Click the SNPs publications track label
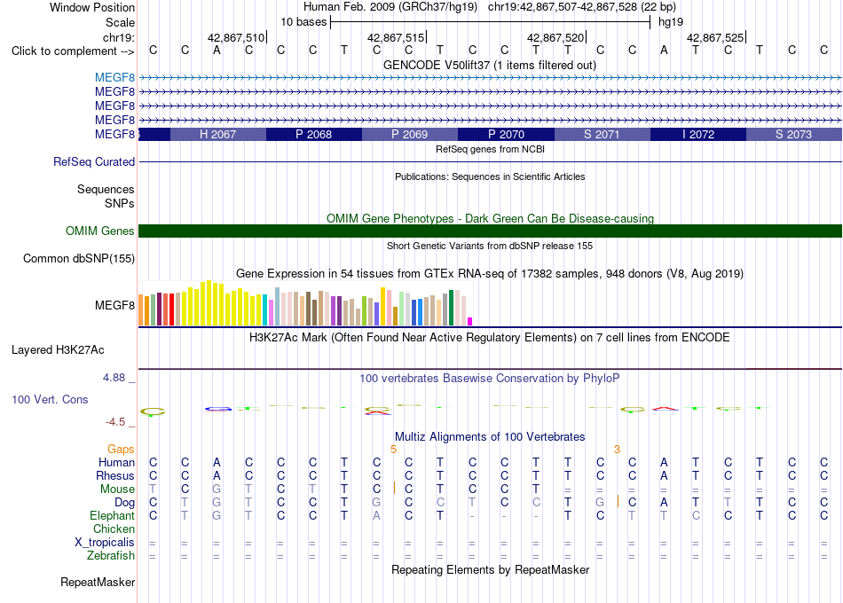This screenshot has height=603, width=843. [120, 204]
